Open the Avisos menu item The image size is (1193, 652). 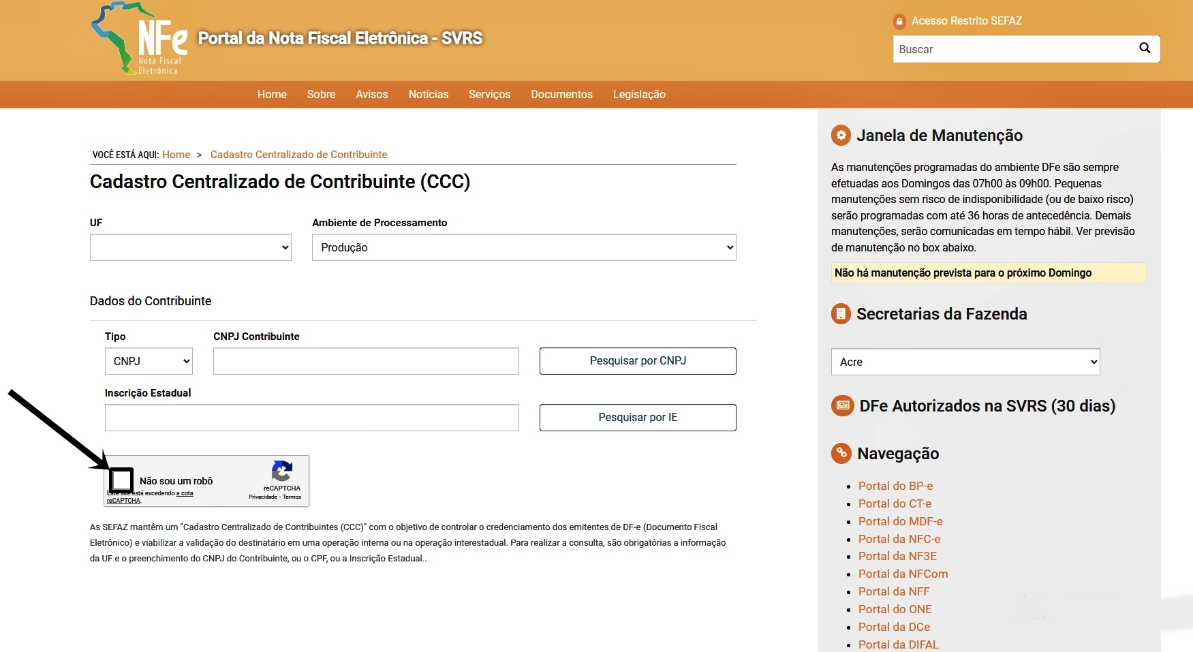pos(371,94)
